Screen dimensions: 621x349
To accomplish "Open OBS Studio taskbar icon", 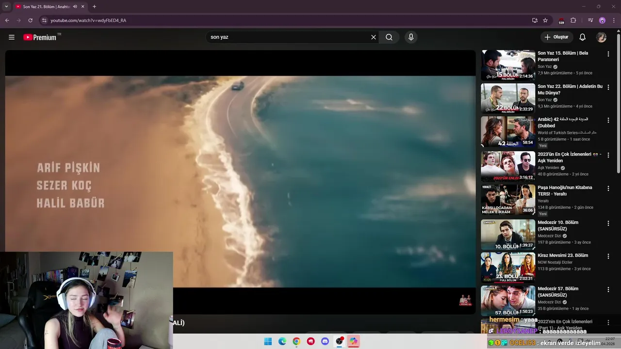I will (x=340, y=341).
